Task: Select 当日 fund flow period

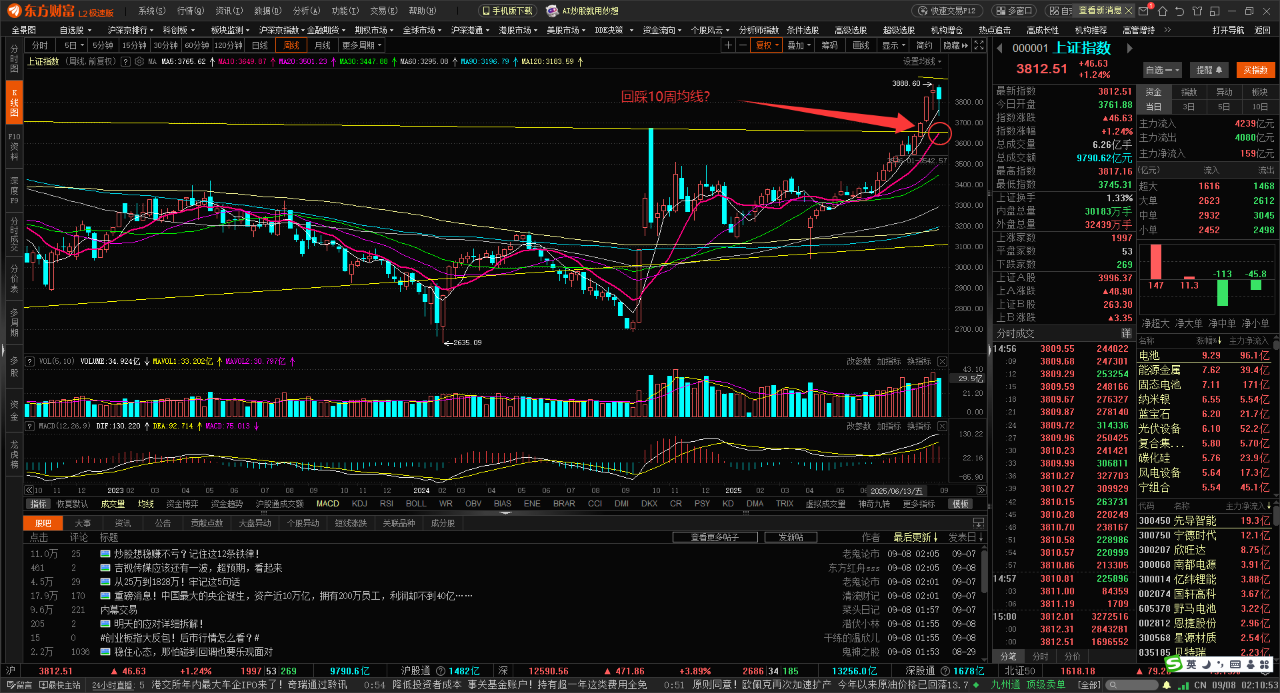Action: 1153,107
